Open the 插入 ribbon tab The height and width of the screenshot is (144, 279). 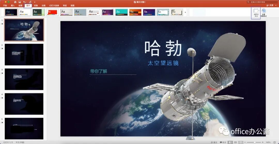13,5
